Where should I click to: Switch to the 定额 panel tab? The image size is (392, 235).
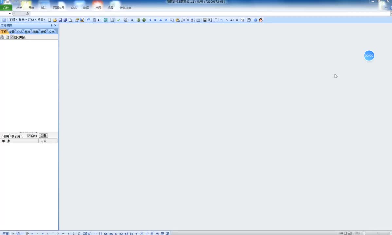pyautogui.click(x=44, y=32)
